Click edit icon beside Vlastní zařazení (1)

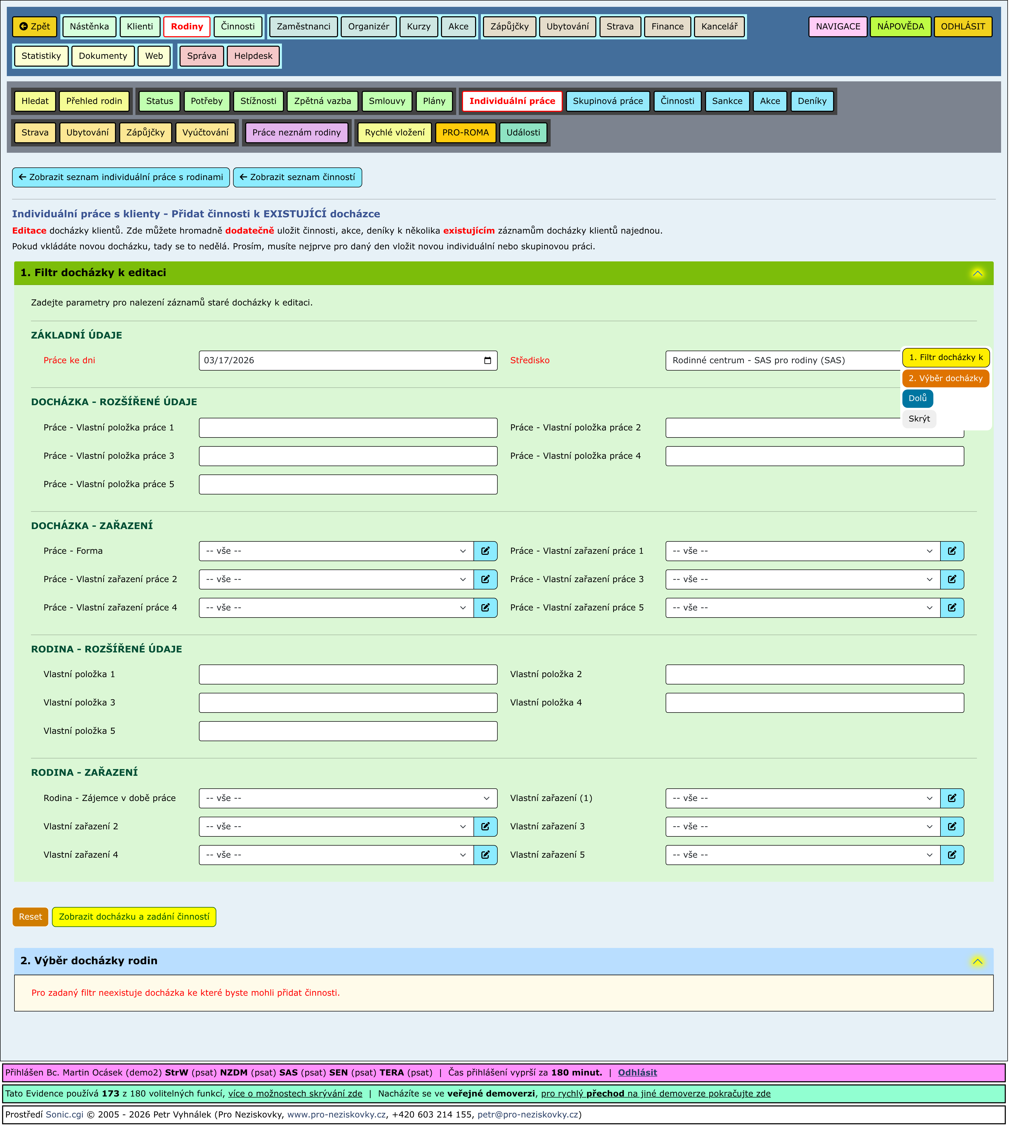(x=953, y=799)
